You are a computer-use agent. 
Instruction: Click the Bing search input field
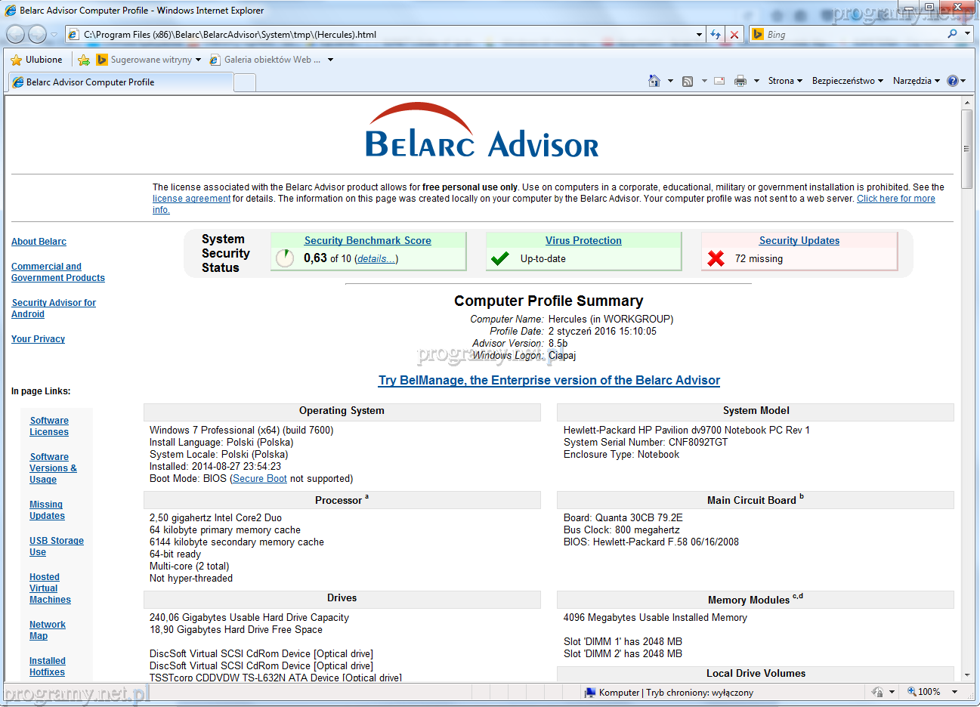pos(854,35)
